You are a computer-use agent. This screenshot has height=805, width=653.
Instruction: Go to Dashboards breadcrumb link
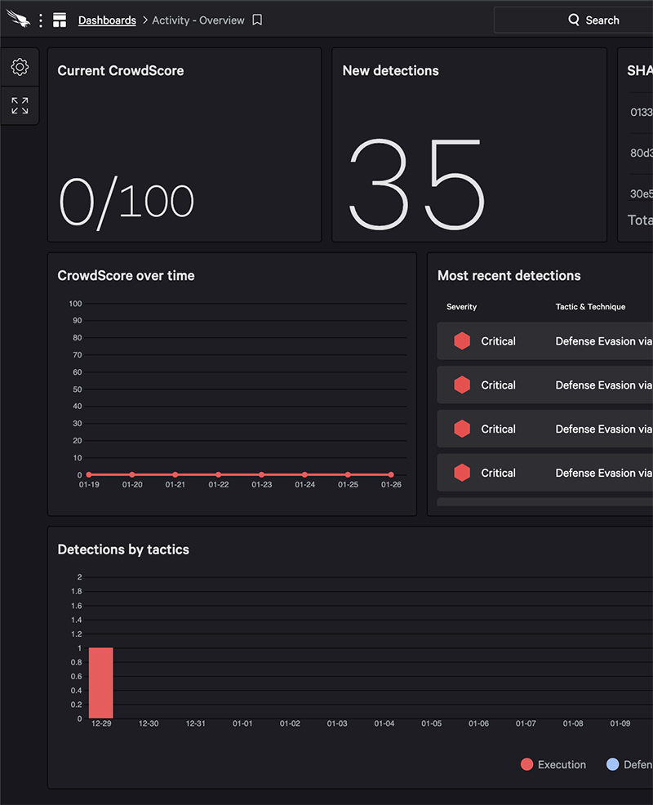107,20
